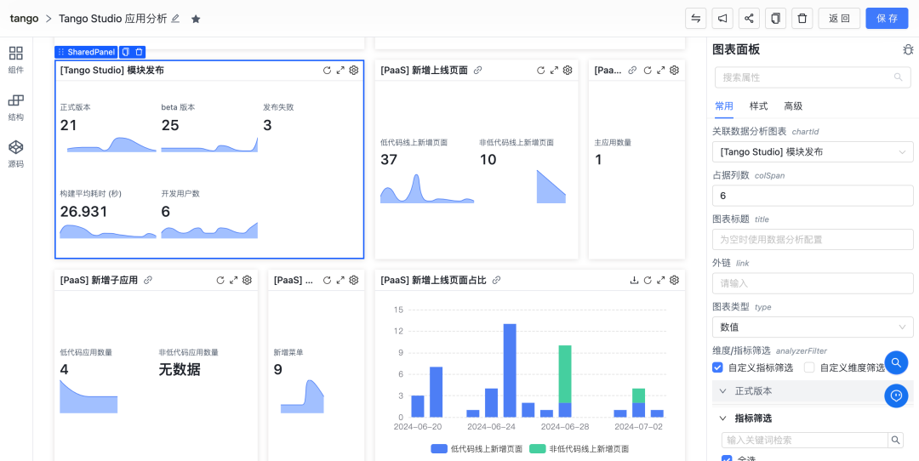
Task: Collapse the 正式版本 section
Action: coord(723,391)
